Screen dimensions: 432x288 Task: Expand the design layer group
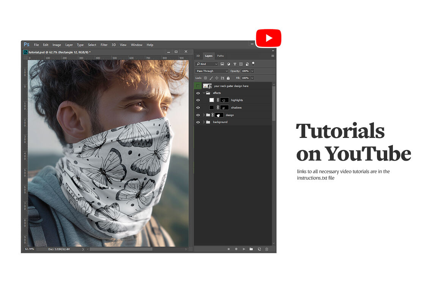coord(204,115)
